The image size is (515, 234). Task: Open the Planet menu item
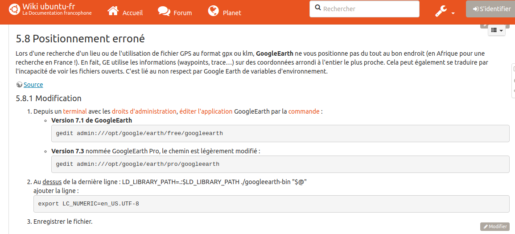pos(232,13)
